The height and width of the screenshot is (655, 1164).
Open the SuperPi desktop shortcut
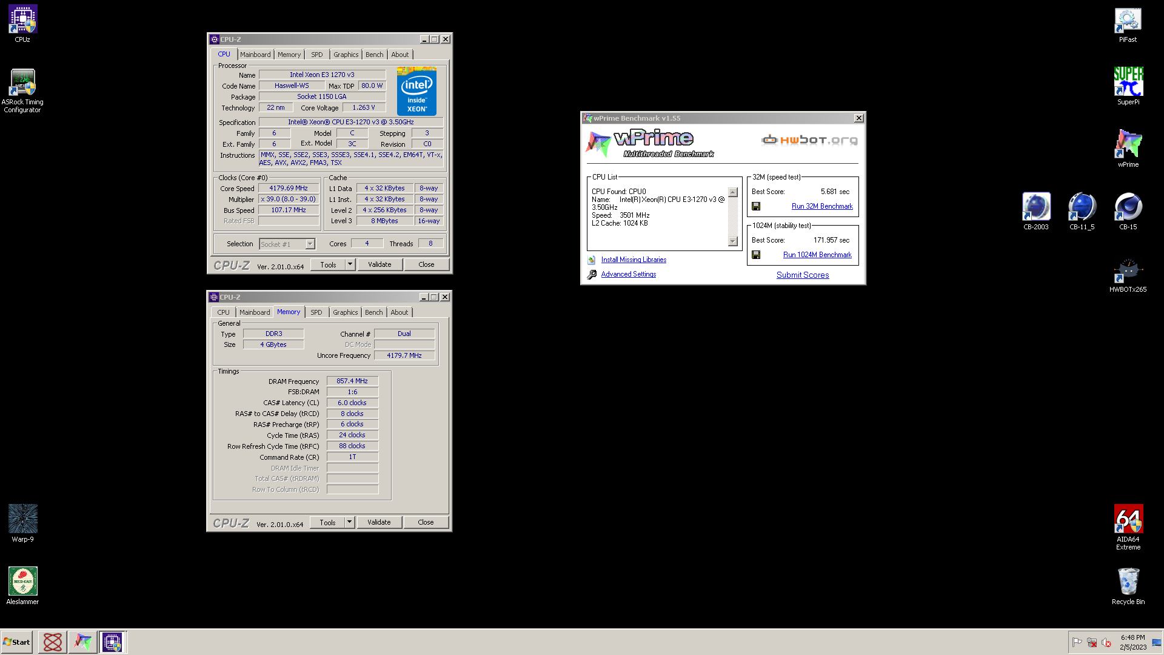(1128, 86)
